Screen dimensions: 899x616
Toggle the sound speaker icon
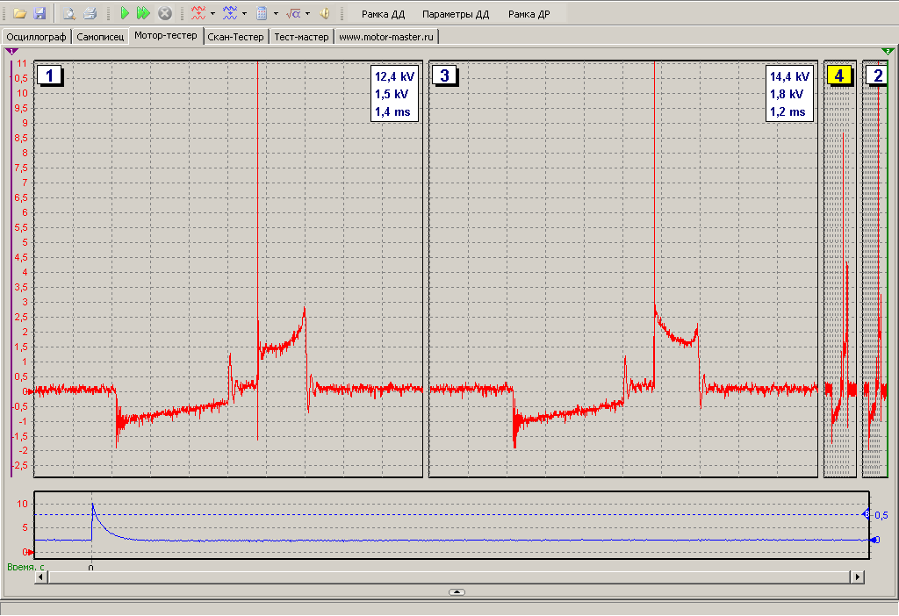pyautogui.click(x=325, y=13)
